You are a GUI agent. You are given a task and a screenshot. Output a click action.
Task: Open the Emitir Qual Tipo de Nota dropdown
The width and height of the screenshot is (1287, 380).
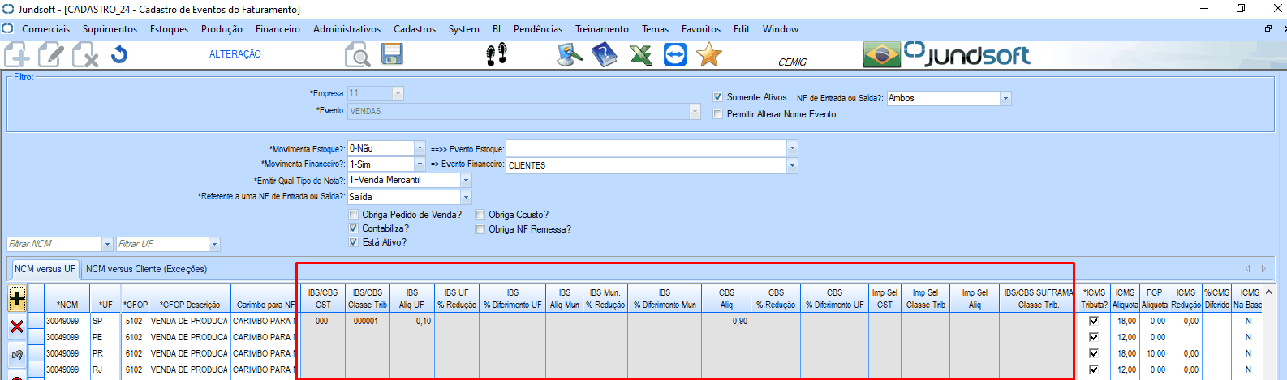[x=466, y=180]
